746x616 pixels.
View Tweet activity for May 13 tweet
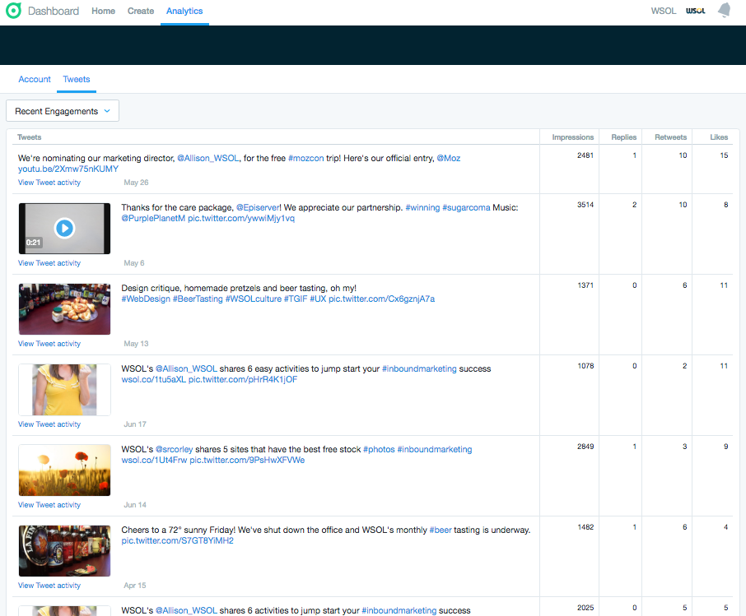[x=49, y=344]
